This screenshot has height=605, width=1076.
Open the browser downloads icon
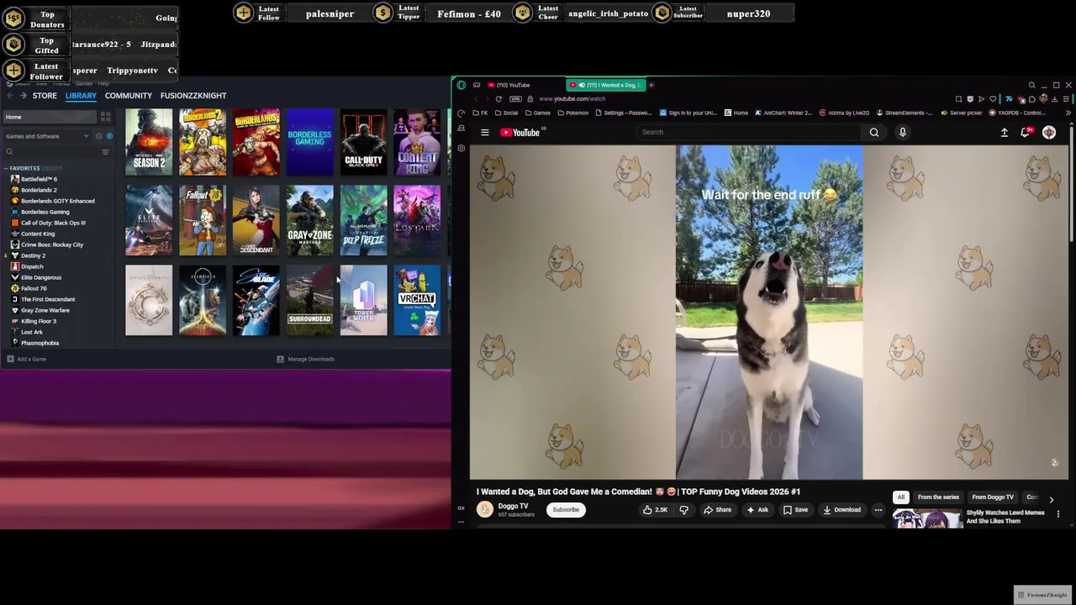1054,99
